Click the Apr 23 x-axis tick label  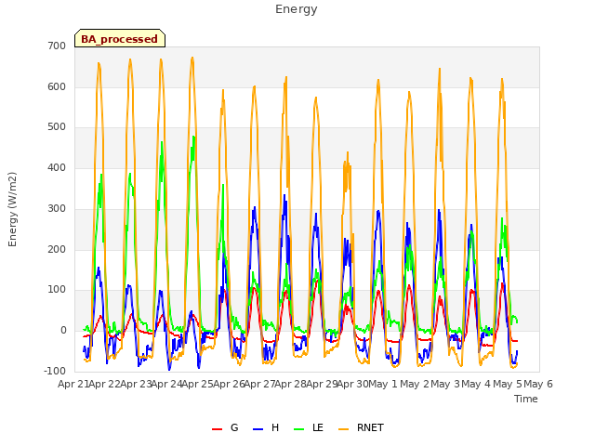click(x=136, y=384)
